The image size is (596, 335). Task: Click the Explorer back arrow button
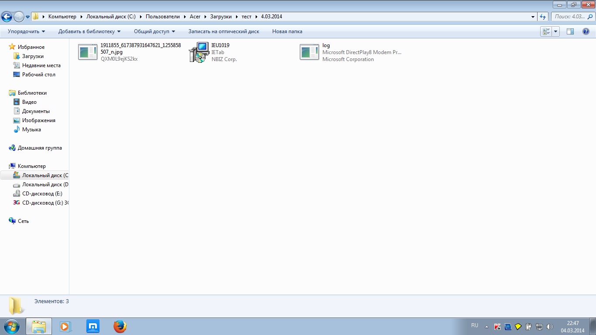coord(7,17)
